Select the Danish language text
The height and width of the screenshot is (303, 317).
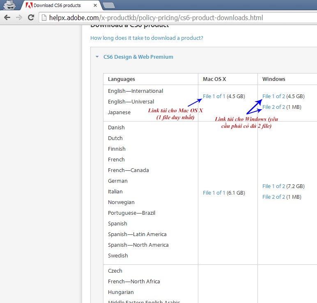click(x=116, y=128)
